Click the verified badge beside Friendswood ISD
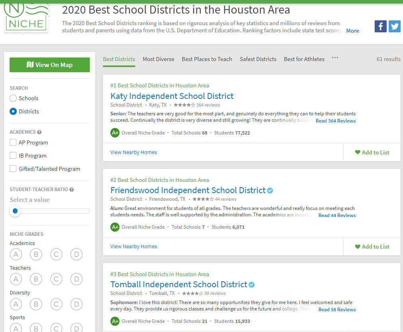This screenshot has width=403, height=332. 270,191
